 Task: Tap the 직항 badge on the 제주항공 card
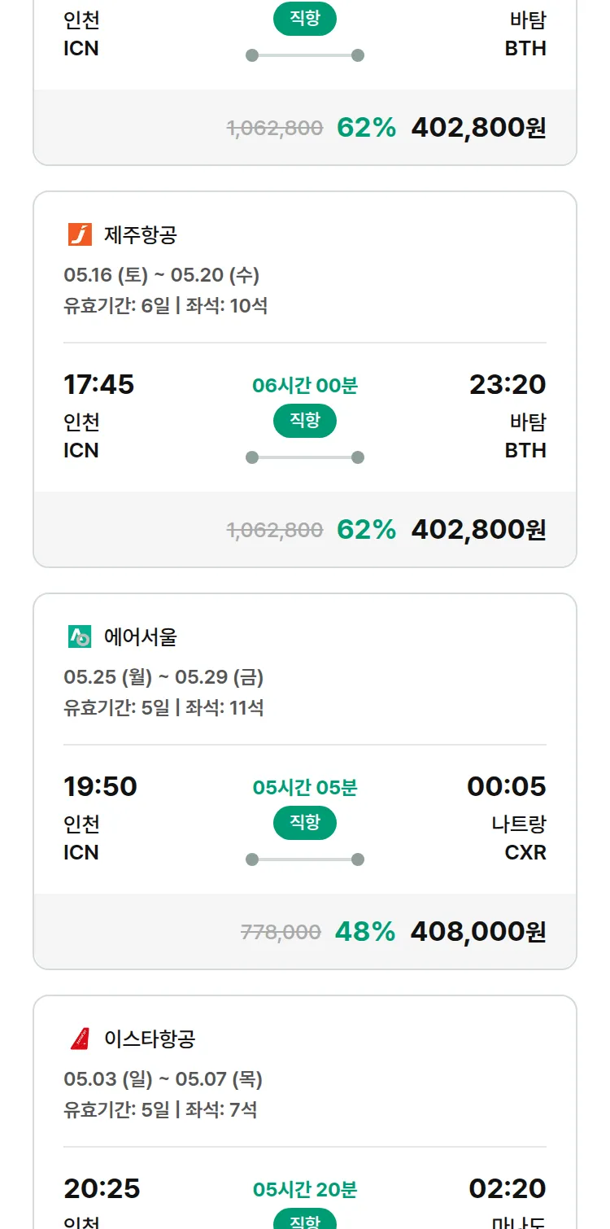click(x=305, y=421)
